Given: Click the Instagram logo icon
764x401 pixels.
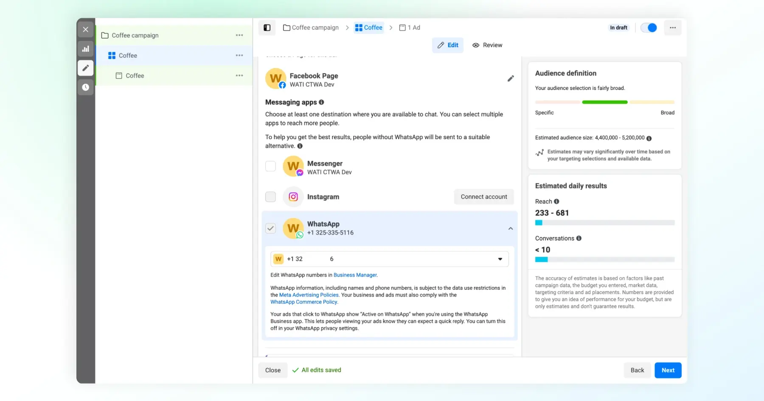Looking at the screenshot, I should (x=293, y=197).
